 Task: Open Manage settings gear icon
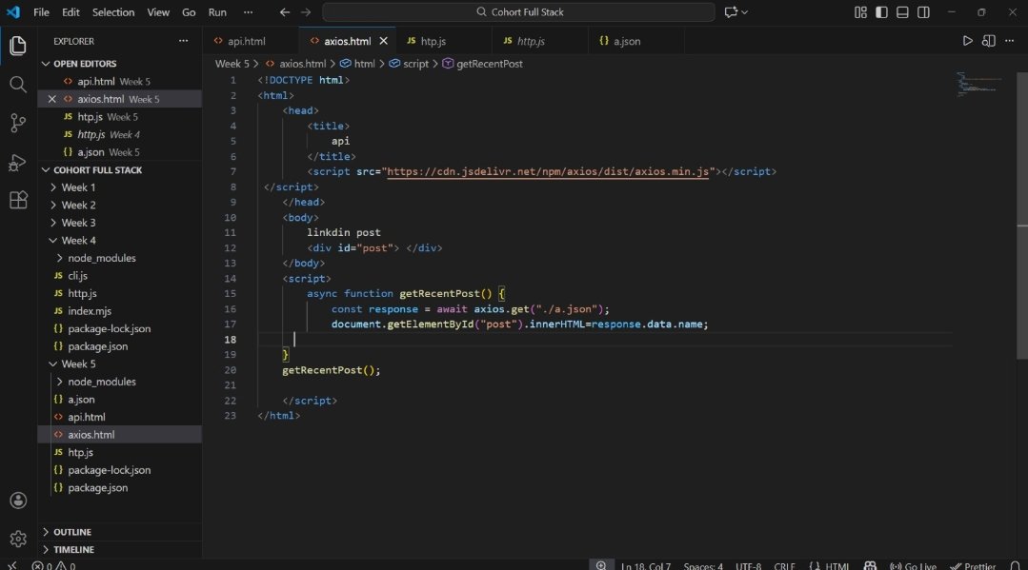18,539
